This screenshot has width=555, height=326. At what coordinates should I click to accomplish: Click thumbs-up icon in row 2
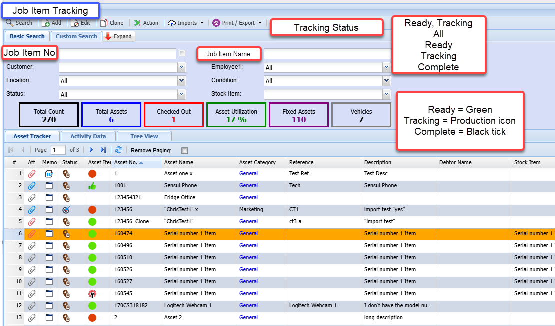tap(92, 186)
